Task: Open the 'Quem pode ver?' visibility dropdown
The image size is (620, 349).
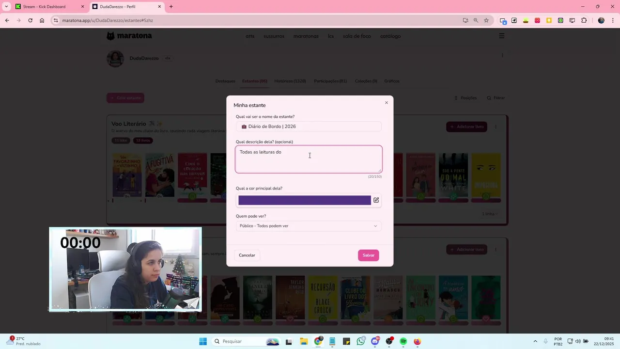Action: tap(309, 226)
